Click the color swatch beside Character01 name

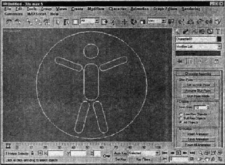pos(219,39)
